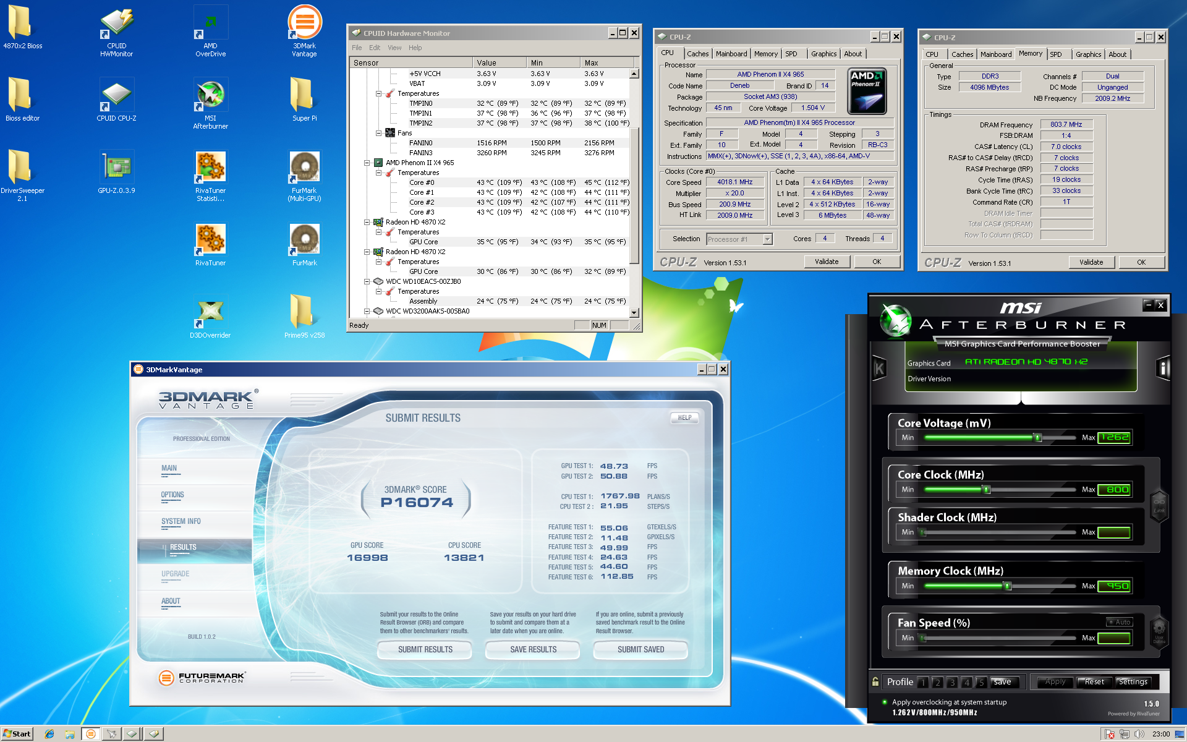Open Windows Explorer from the taskbar
This screenshot has width=1187, height=742.
[x=70, y=734]
